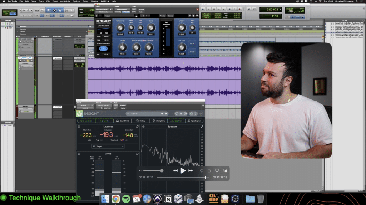Screen dimensions: 366x205
Task: Toggle Levels module in Insight
Action: [x=104, y=121]
